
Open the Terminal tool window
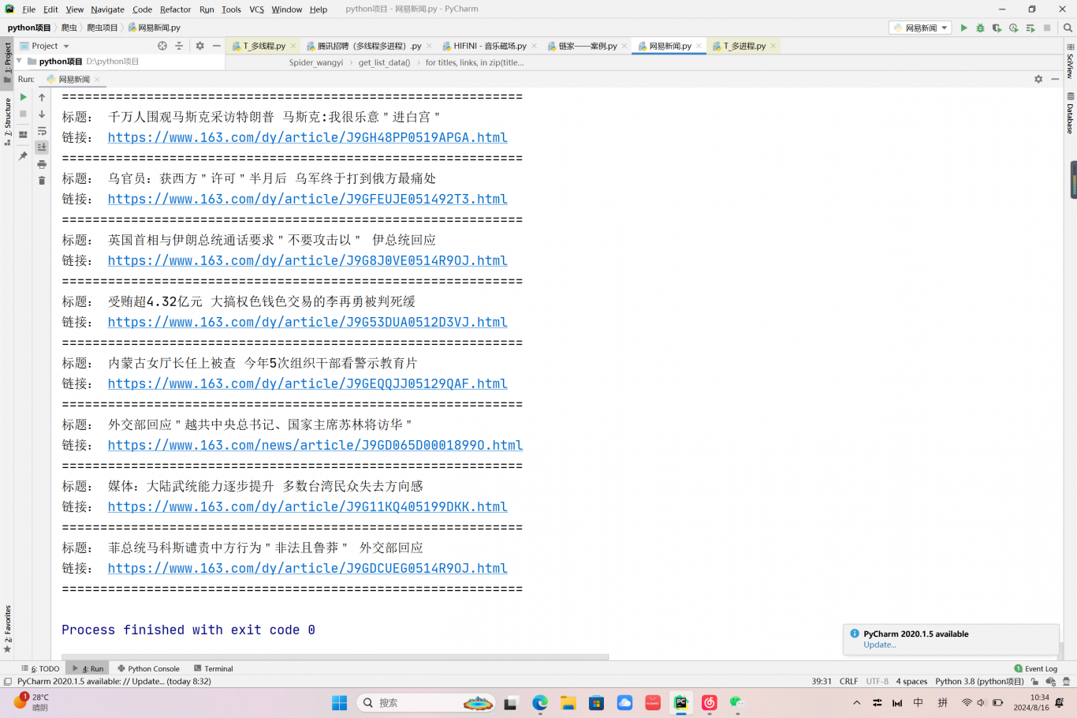coord(214,668)
